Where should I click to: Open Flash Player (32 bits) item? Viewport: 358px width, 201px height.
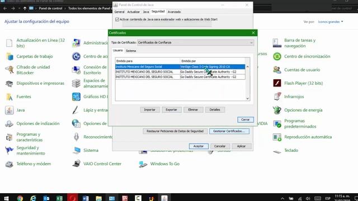(x=298, y=83)
